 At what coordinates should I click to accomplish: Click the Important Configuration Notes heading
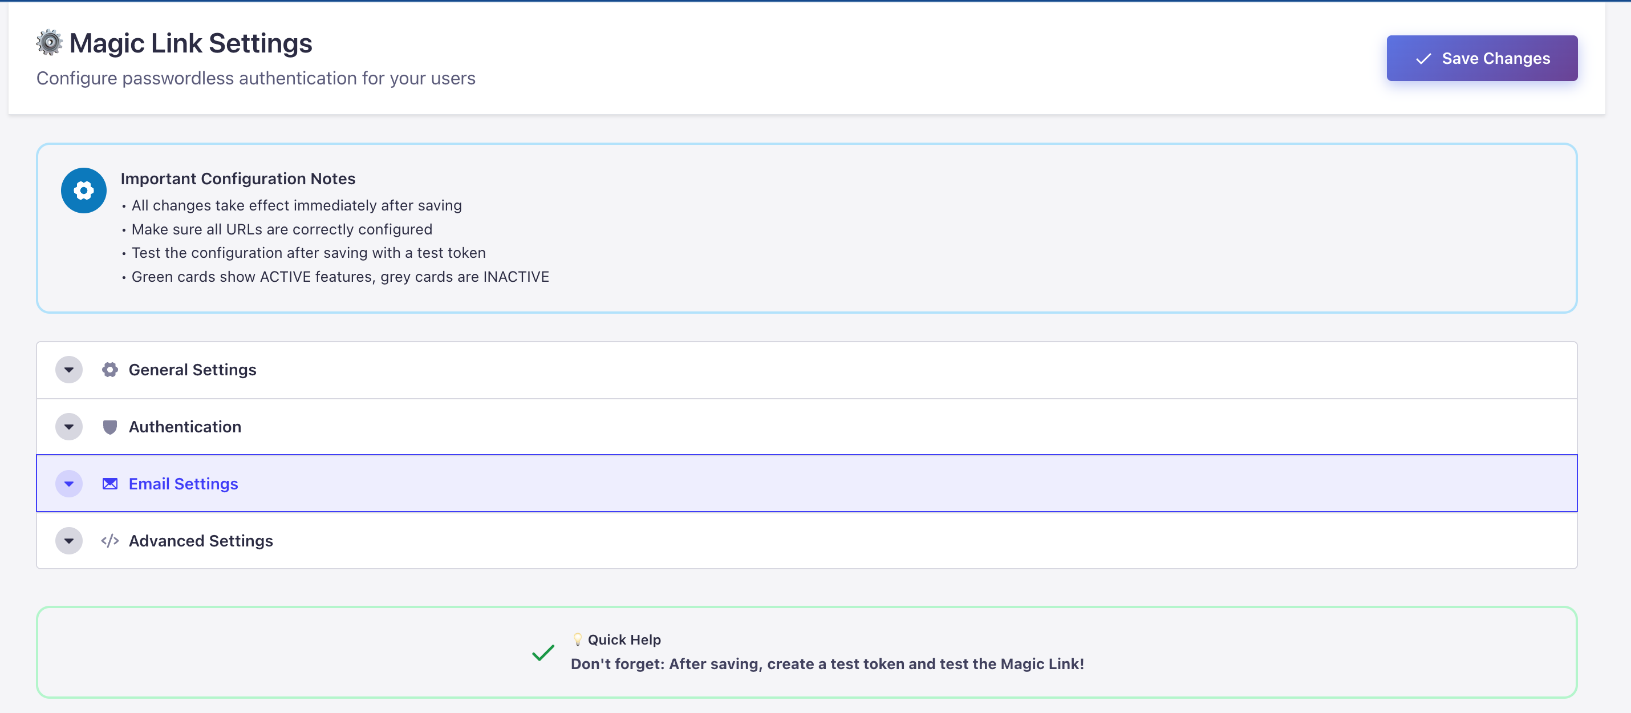pyautogui.click(x=238, y=179)
